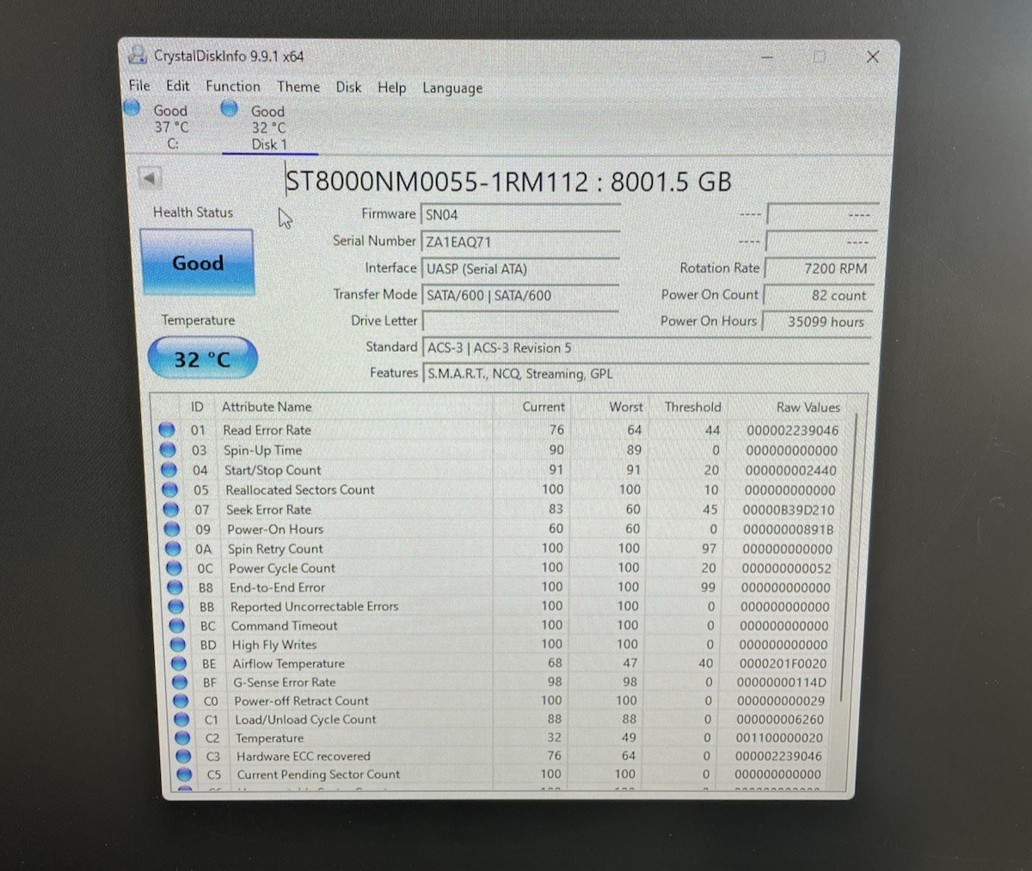This screenshot has height=871, width=1032.
Task: Click raw value 000002239046 of Read Error Rate
Action: pos(792,431)
